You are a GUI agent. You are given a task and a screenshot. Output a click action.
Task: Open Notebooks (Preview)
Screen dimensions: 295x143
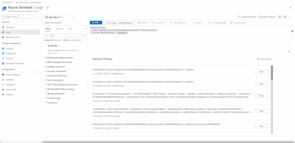pos(15,64)
